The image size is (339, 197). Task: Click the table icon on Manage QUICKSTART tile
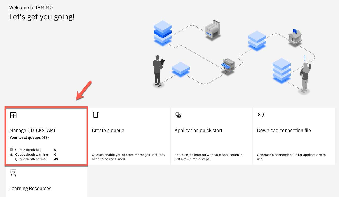tap(13, 115)
